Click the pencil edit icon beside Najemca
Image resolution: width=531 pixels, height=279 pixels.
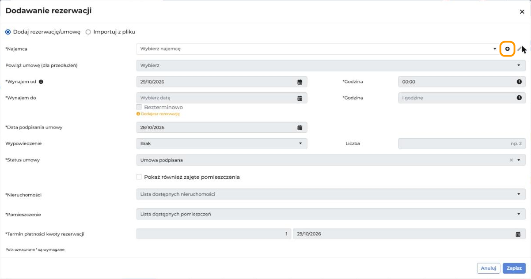(x=520, y=49)
